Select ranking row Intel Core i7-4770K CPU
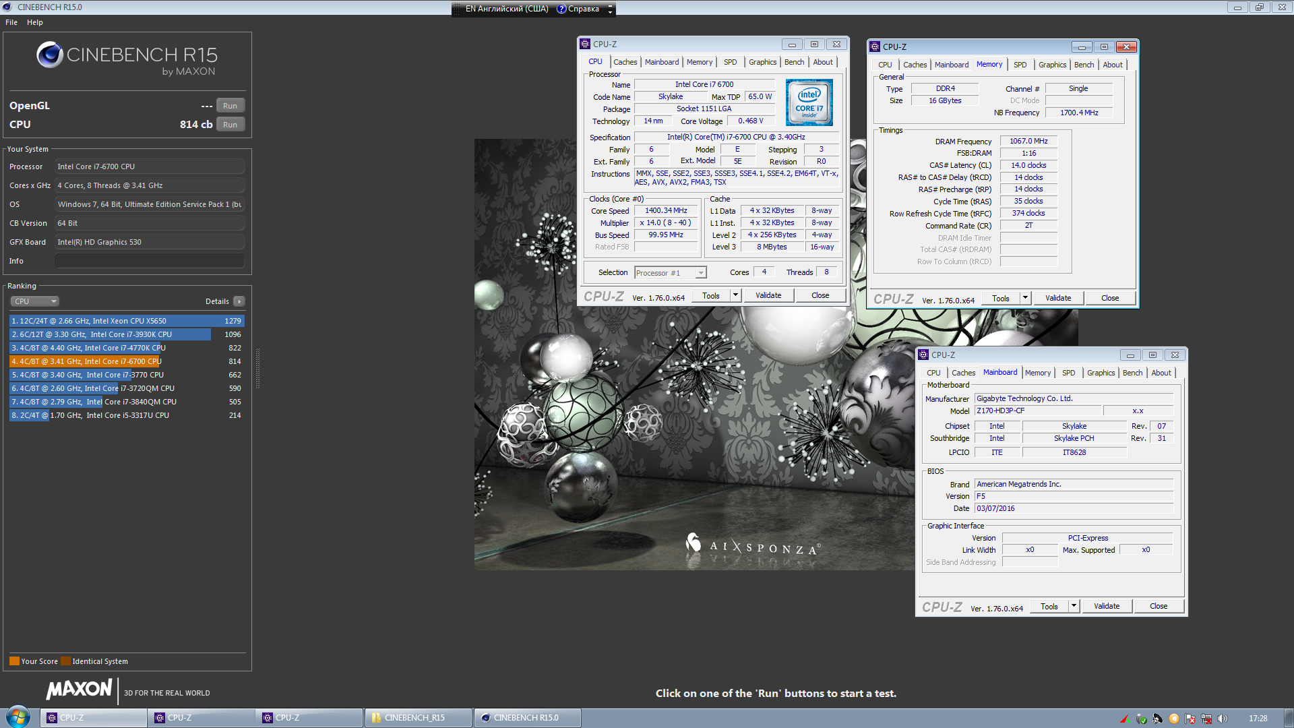The width and height of the screenshot is (1294, 728). tap(127, 348)
